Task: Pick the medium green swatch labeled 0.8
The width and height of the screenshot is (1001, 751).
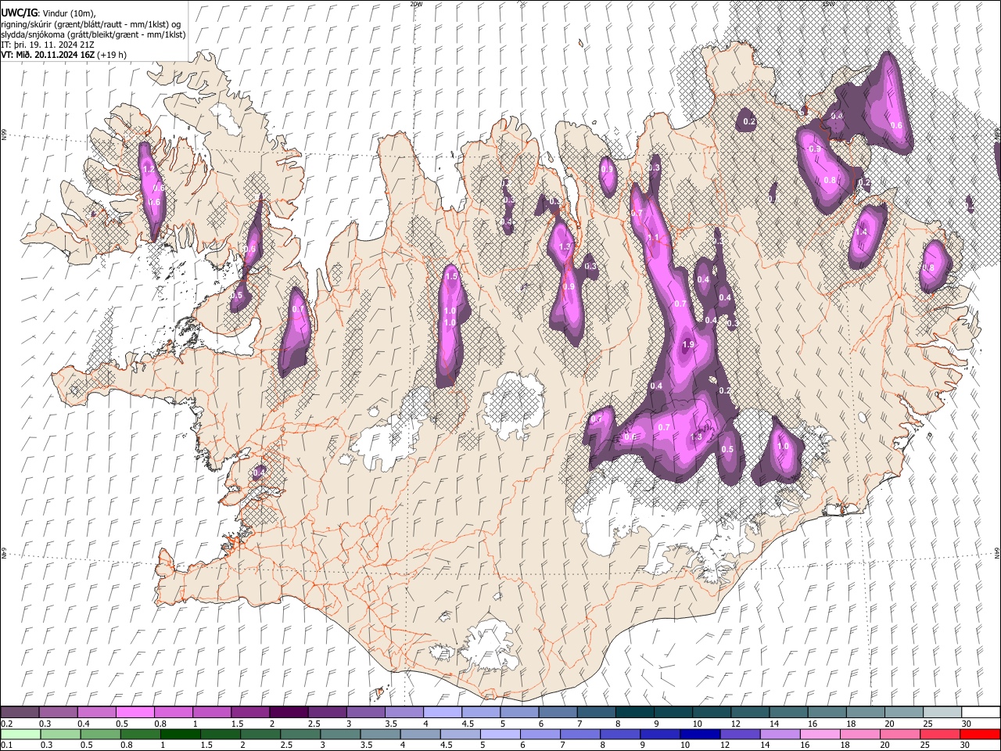Action: [x=141, y=734]
